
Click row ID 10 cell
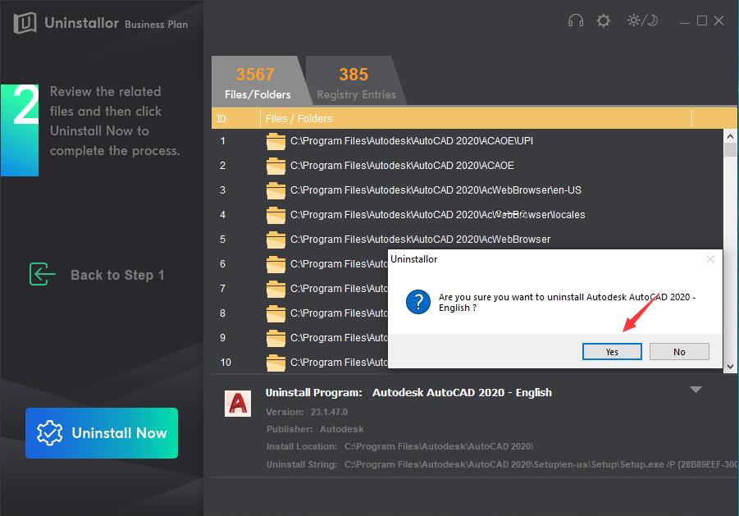coord(226,363)
